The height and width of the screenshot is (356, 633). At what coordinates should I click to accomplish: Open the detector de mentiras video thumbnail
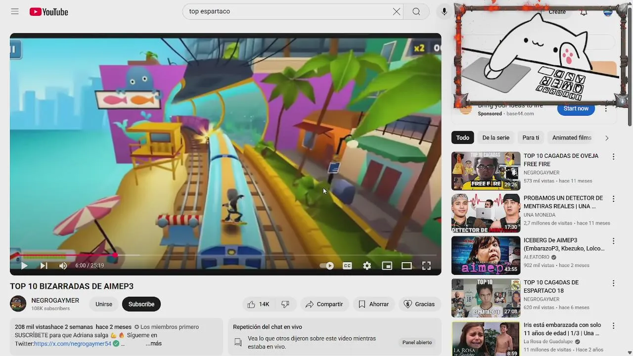[x=486, y=213]
